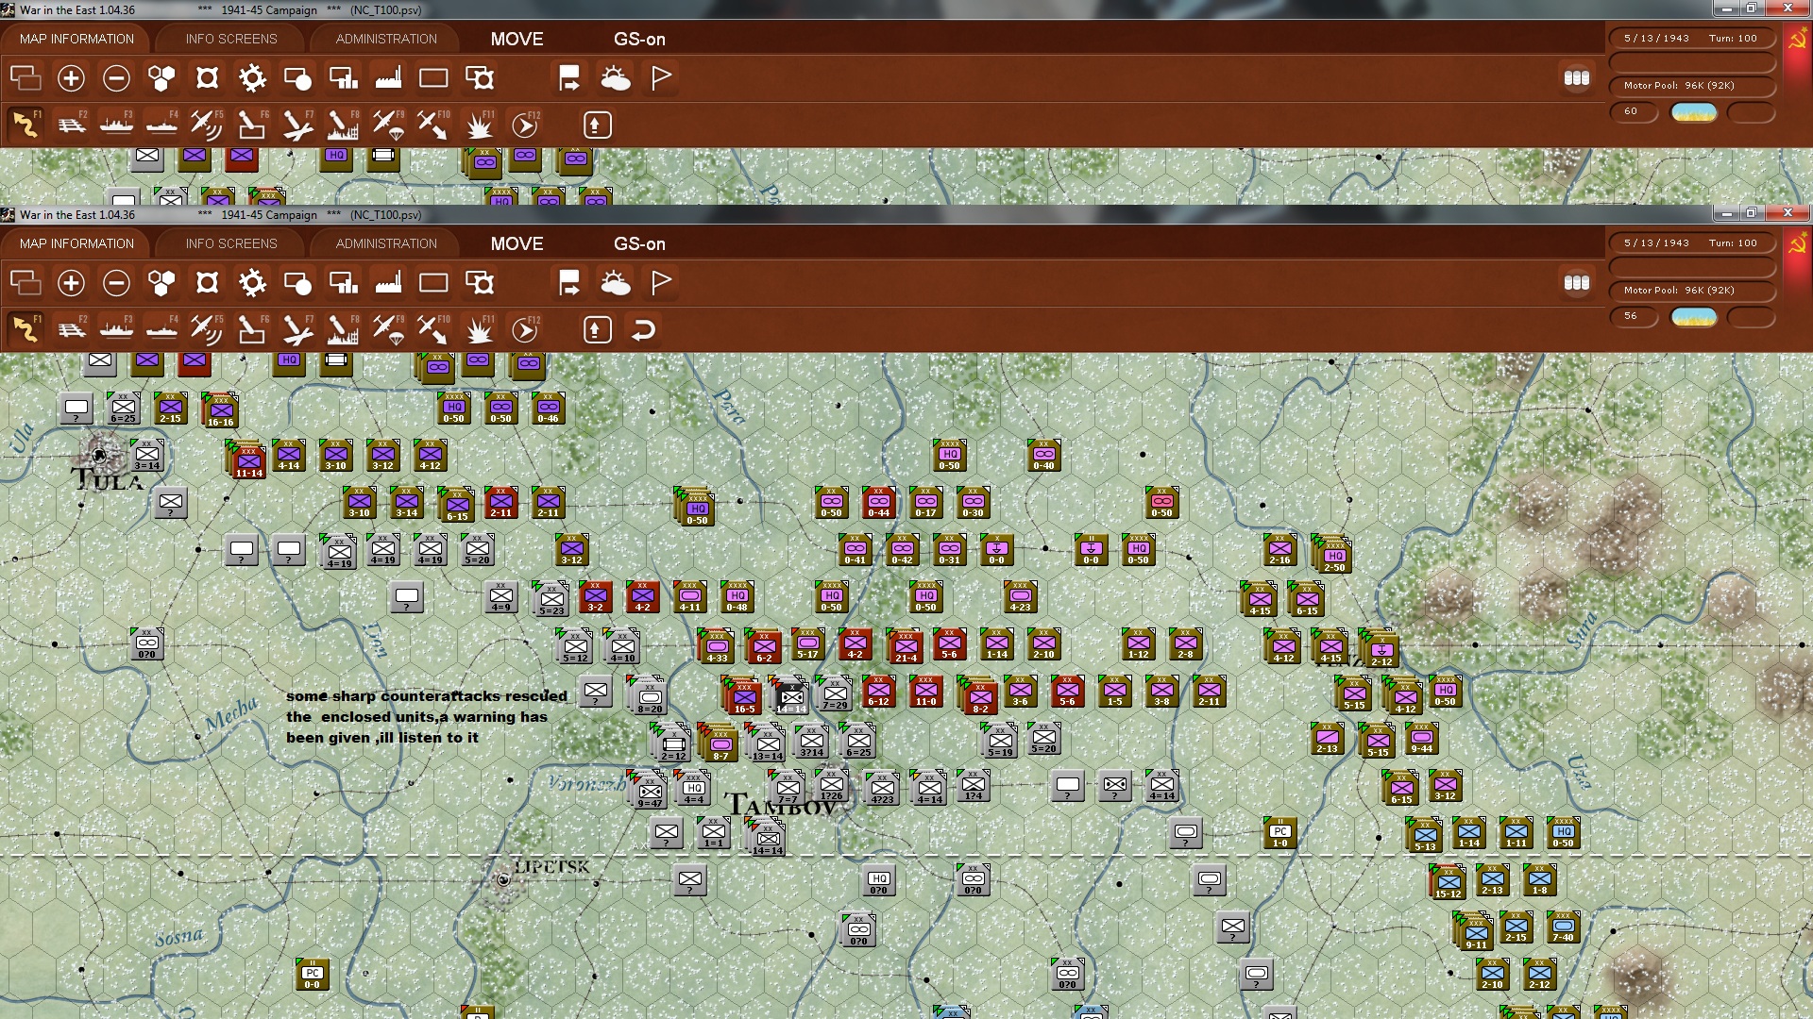The width and height of the screenshot is (1813, 1019).
Task: Select F5 air recon mode in front window
Action: tap(207, 329)
